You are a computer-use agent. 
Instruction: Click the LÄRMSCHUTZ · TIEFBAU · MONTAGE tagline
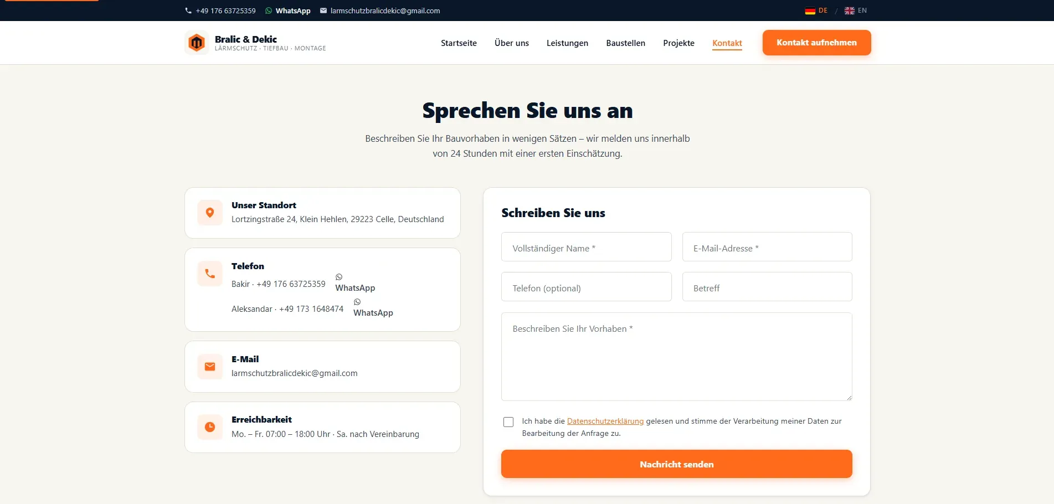(270, 49)
